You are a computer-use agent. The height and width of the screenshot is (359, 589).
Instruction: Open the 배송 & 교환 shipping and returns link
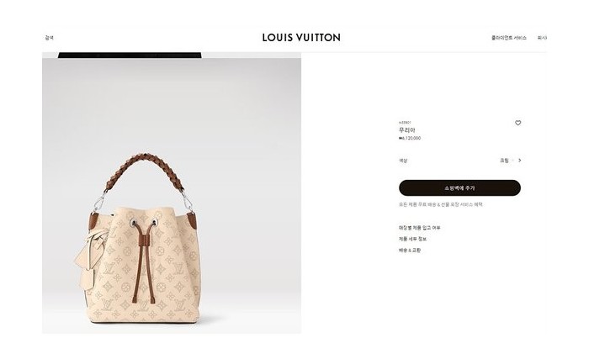point(410,250)
